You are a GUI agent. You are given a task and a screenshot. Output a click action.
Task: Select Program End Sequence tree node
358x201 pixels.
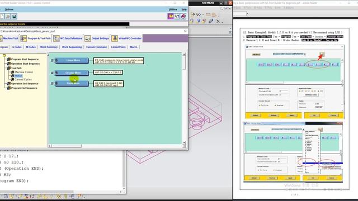[24, 88]
